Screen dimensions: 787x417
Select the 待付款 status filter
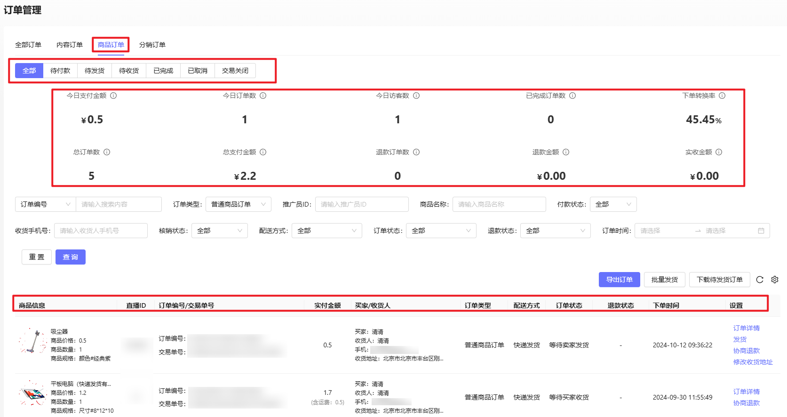(60, 71)
